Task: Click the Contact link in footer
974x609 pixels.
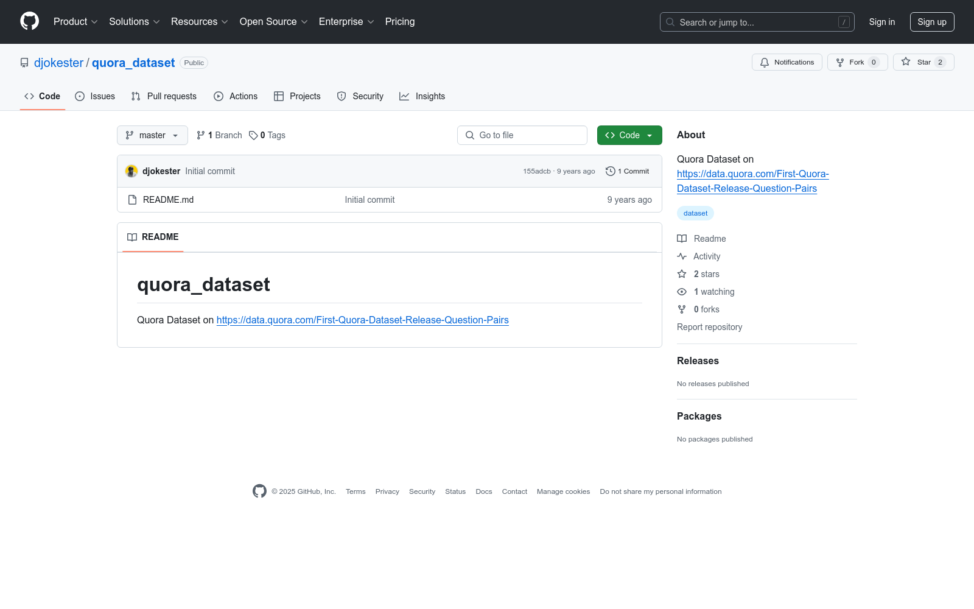Action: 514,491
